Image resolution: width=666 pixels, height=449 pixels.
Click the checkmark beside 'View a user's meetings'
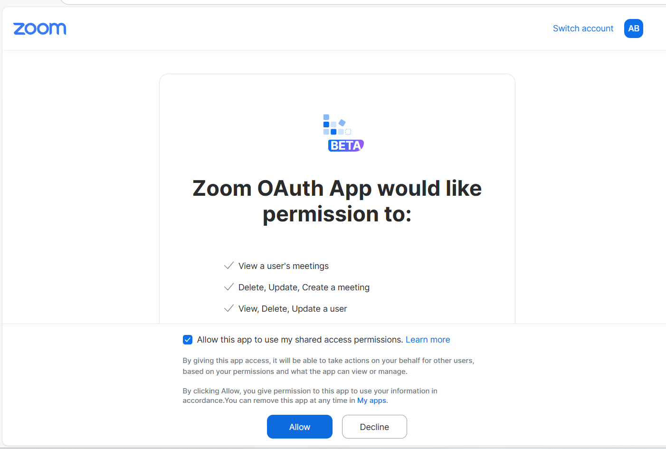(229, 266)
